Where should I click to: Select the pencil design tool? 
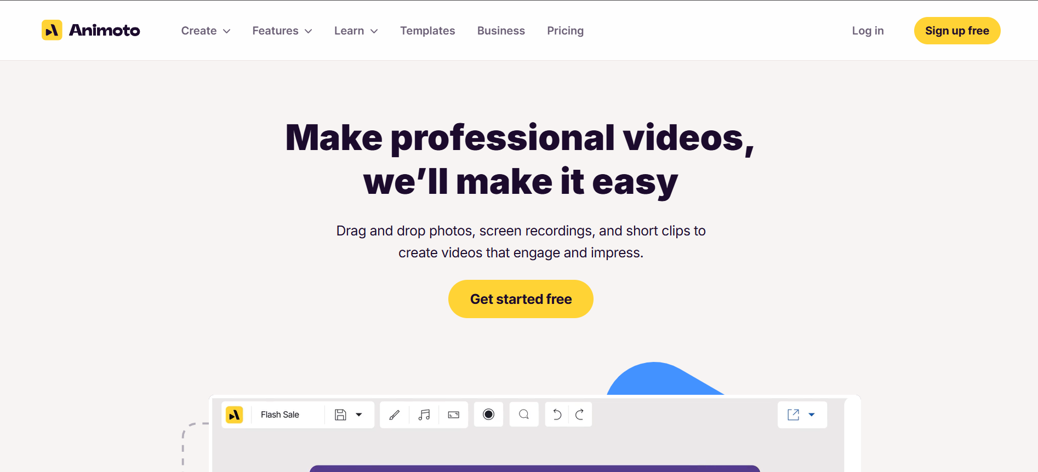(395, 415)
